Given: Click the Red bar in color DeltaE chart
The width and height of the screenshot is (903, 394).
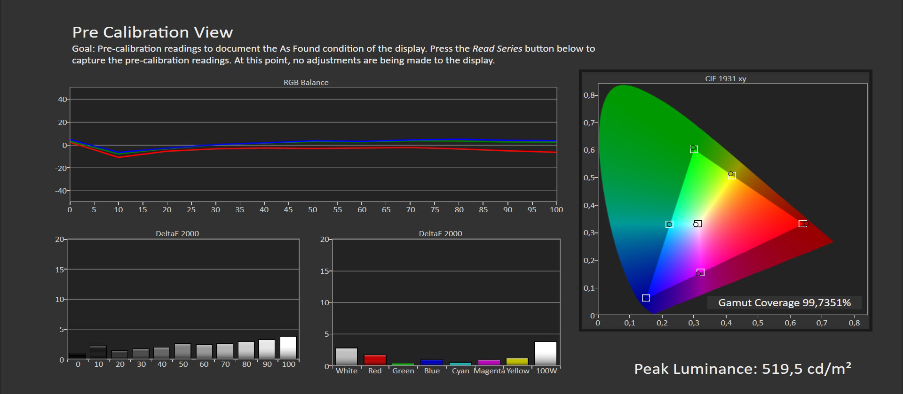Looking at the screenshot, I should pos(375,360).
